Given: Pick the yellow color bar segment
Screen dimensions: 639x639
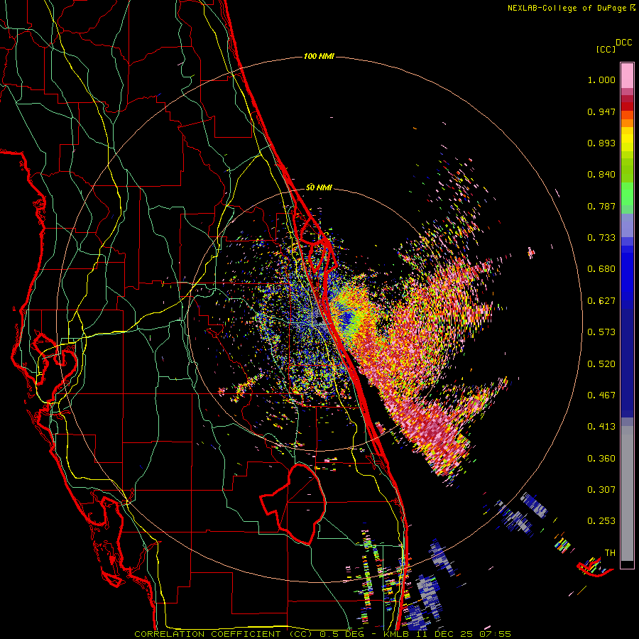Looking at the screenshot, I should pos(627,139).
